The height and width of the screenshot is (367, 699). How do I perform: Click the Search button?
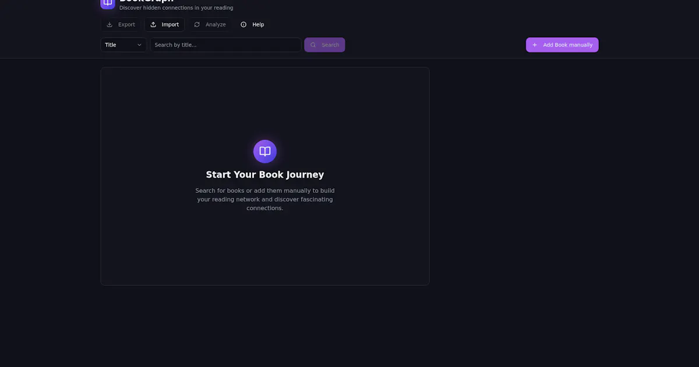[x=324, y=45]
